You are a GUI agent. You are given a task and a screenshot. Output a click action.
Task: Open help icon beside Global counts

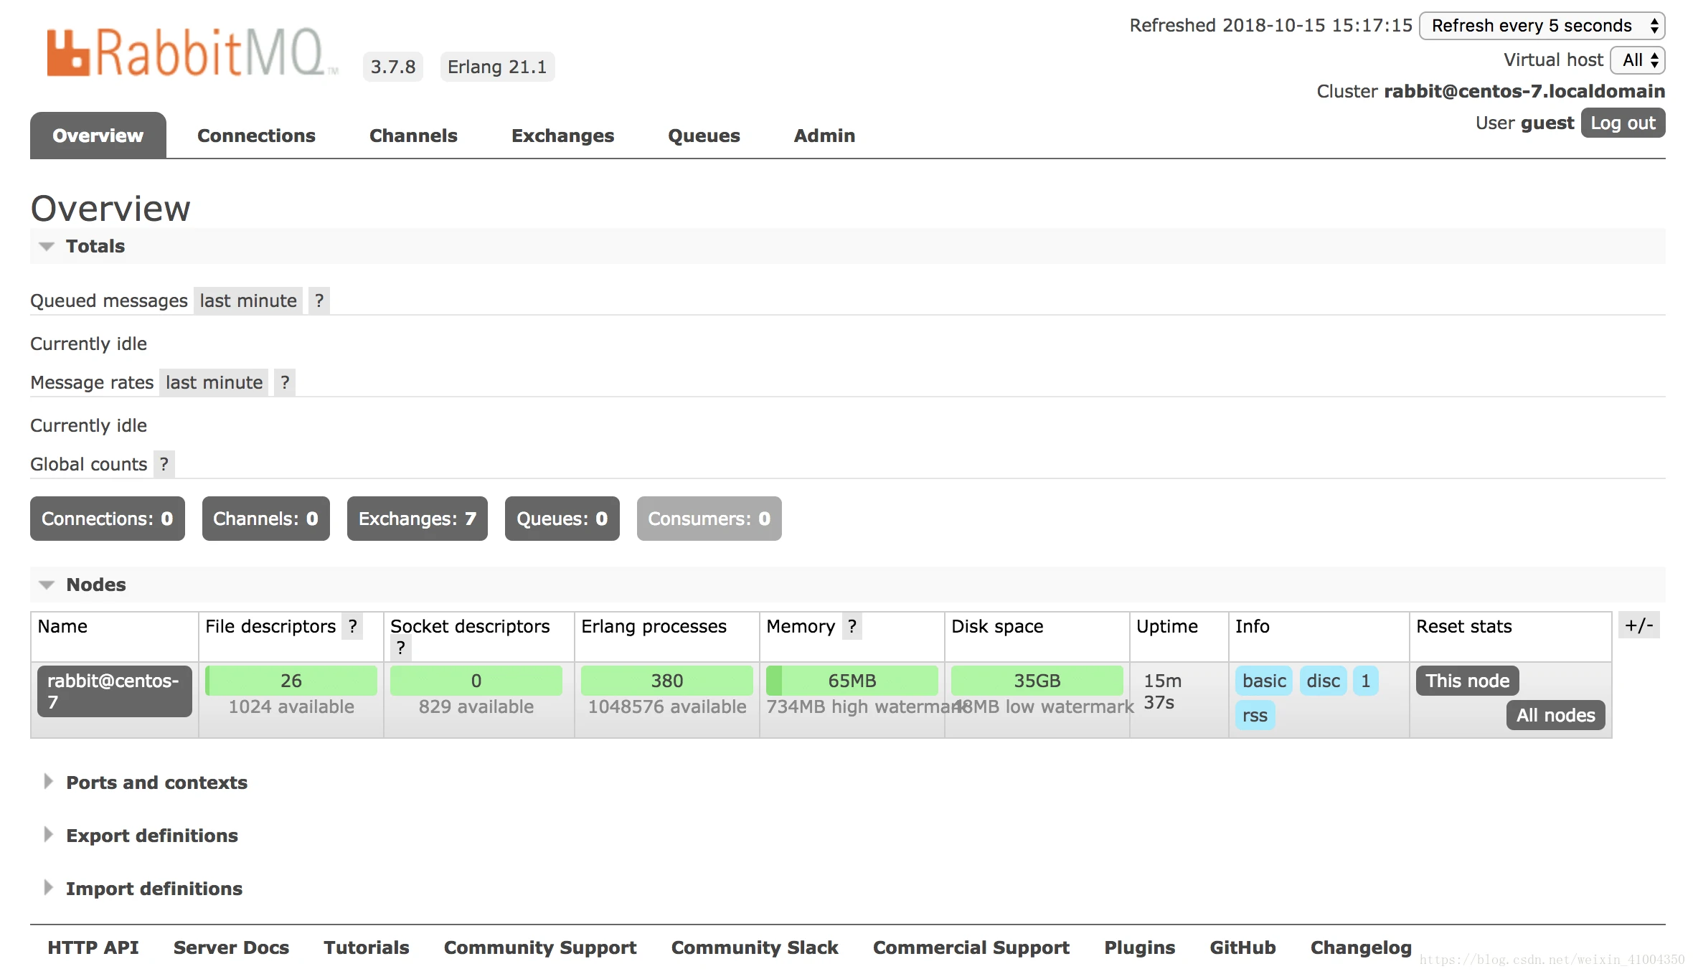pos(164,464)
